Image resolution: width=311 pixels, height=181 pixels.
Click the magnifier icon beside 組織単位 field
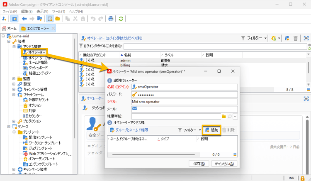[230, 116]
